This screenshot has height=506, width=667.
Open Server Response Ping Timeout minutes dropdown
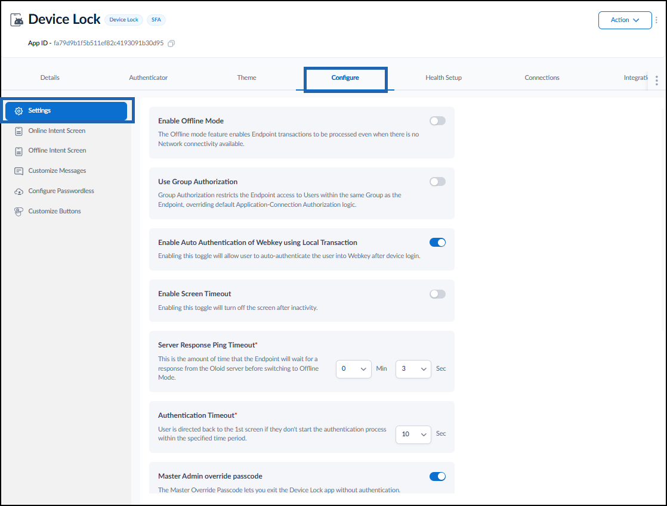click(x=354, y=369)
